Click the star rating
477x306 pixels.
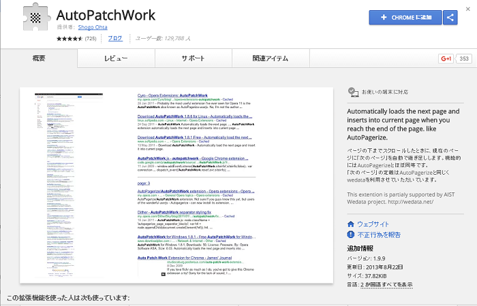[70, 39]
